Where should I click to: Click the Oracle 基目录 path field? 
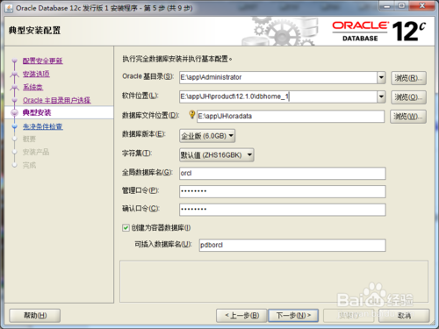click(x=278, y=77)
